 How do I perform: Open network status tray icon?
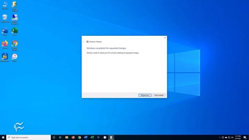coord(229,137)
